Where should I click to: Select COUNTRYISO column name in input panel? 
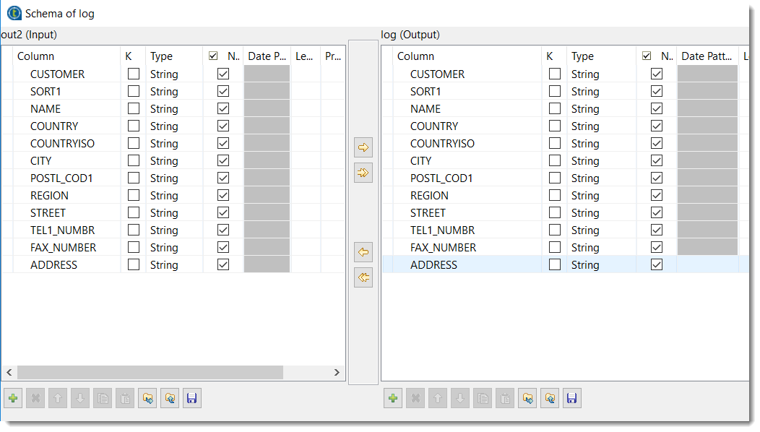63,144
